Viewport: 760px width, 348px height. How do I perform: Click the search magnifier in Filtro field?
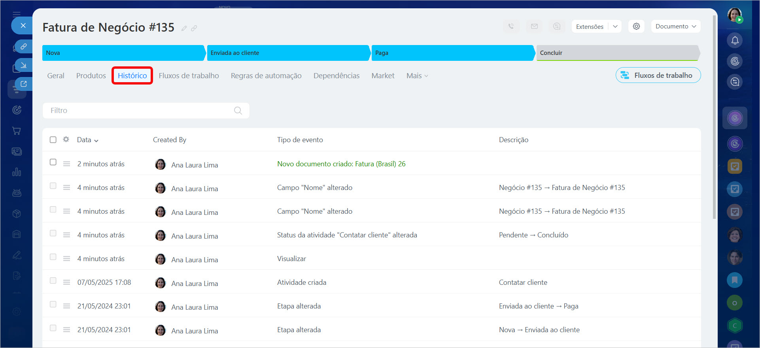point(238,111)
